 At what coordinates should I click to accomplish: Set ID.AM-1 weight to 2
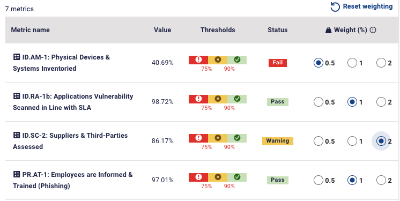pyautogui.click(x=381, y=63)
